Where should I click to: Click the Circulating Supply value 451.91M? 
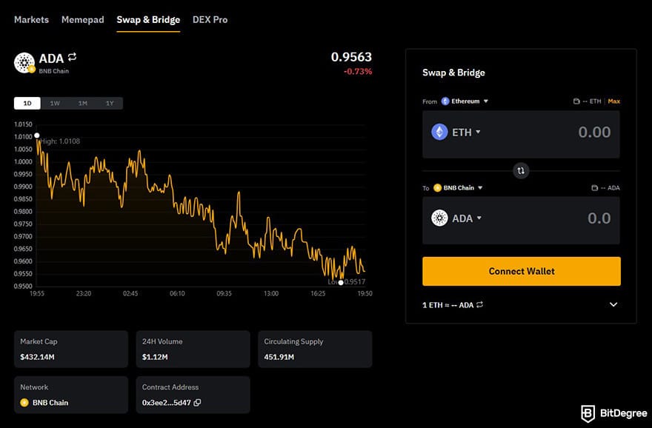[x=279, y=356]
